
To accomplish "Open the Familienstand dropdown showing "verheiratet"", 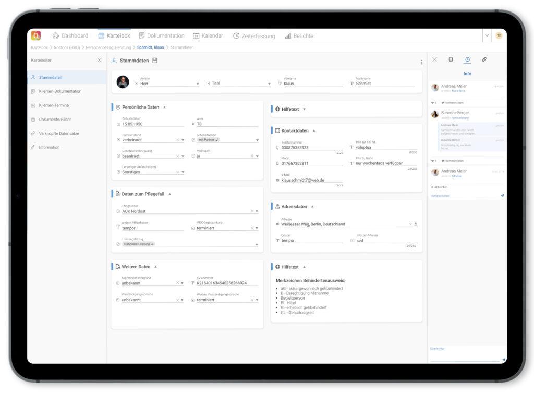I will coord(183,140).
